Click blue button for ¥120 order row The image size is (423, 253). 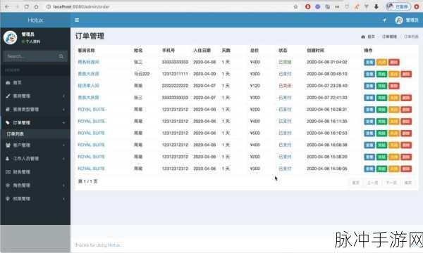[x=369, y=86]
